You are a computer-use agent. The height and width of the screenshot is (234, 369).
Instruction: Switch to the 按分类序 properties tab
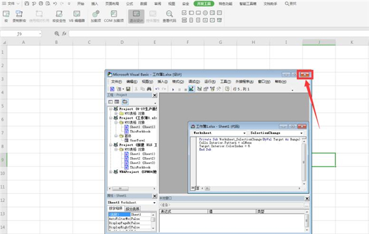click(132, 209)
